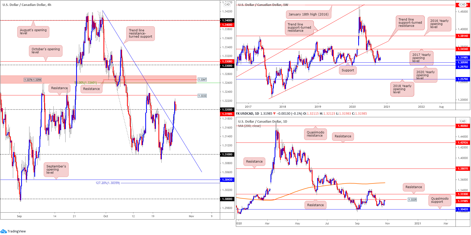
Task: Click 'Sep' on the 4h time axis
Action: coord(19,216)
